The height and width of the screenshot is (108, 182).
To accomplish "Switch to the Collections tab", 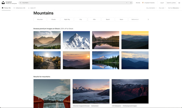I will [19, 8].
